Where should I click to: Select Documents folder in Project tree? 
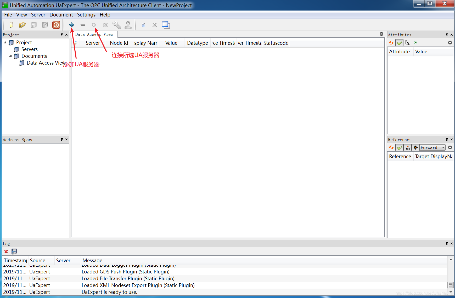click(34, 56)
